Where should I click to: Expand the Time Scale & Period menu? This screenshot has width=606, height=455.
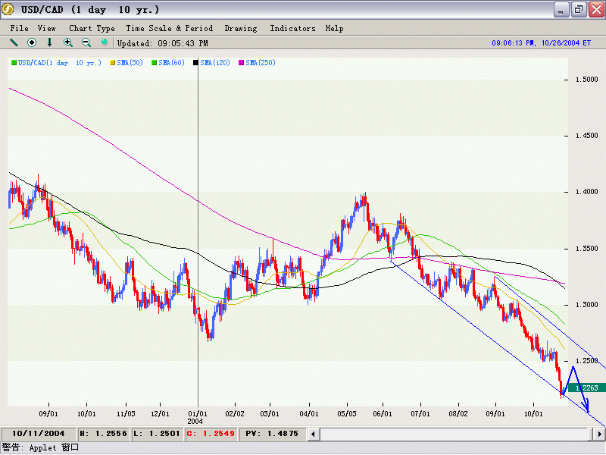[169, 28]
